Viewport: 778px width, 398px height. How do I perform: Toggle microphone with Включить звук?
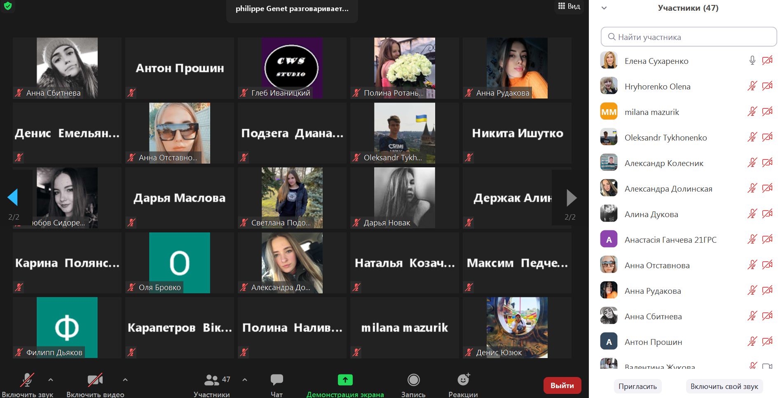pyautogui.click(x=27, y=385)
